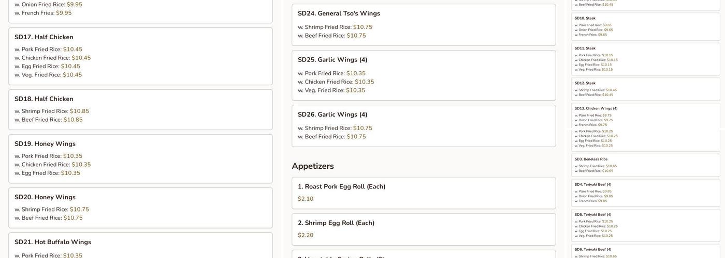
Task: Click the $2.10 egg roll price
Action: tap(306, 199)
